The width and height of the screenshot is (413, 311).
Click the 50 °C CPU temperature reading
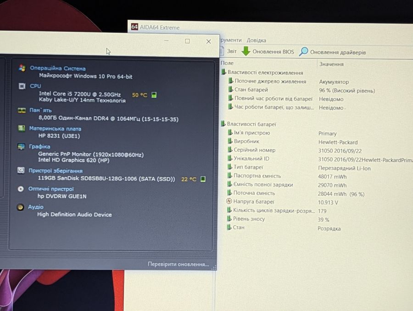pos(140,95)
